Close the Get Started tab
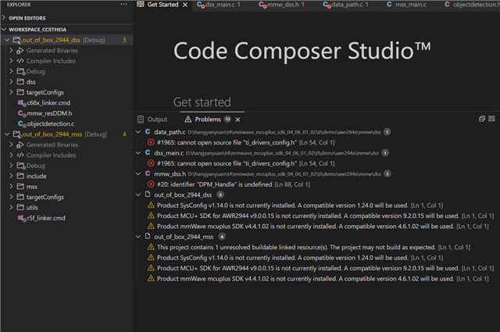Image resolution: width=500 pixels, height=332 pixels. coord(185,5)
